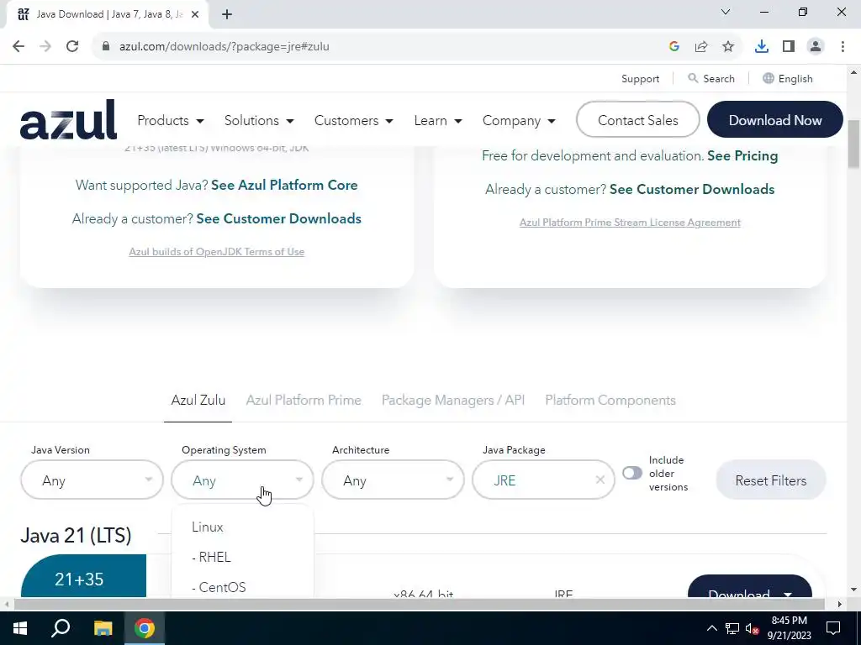Viewport: 861px width, 645px height.
Task: Click Contact Sales button
Action: coord(638,119)
